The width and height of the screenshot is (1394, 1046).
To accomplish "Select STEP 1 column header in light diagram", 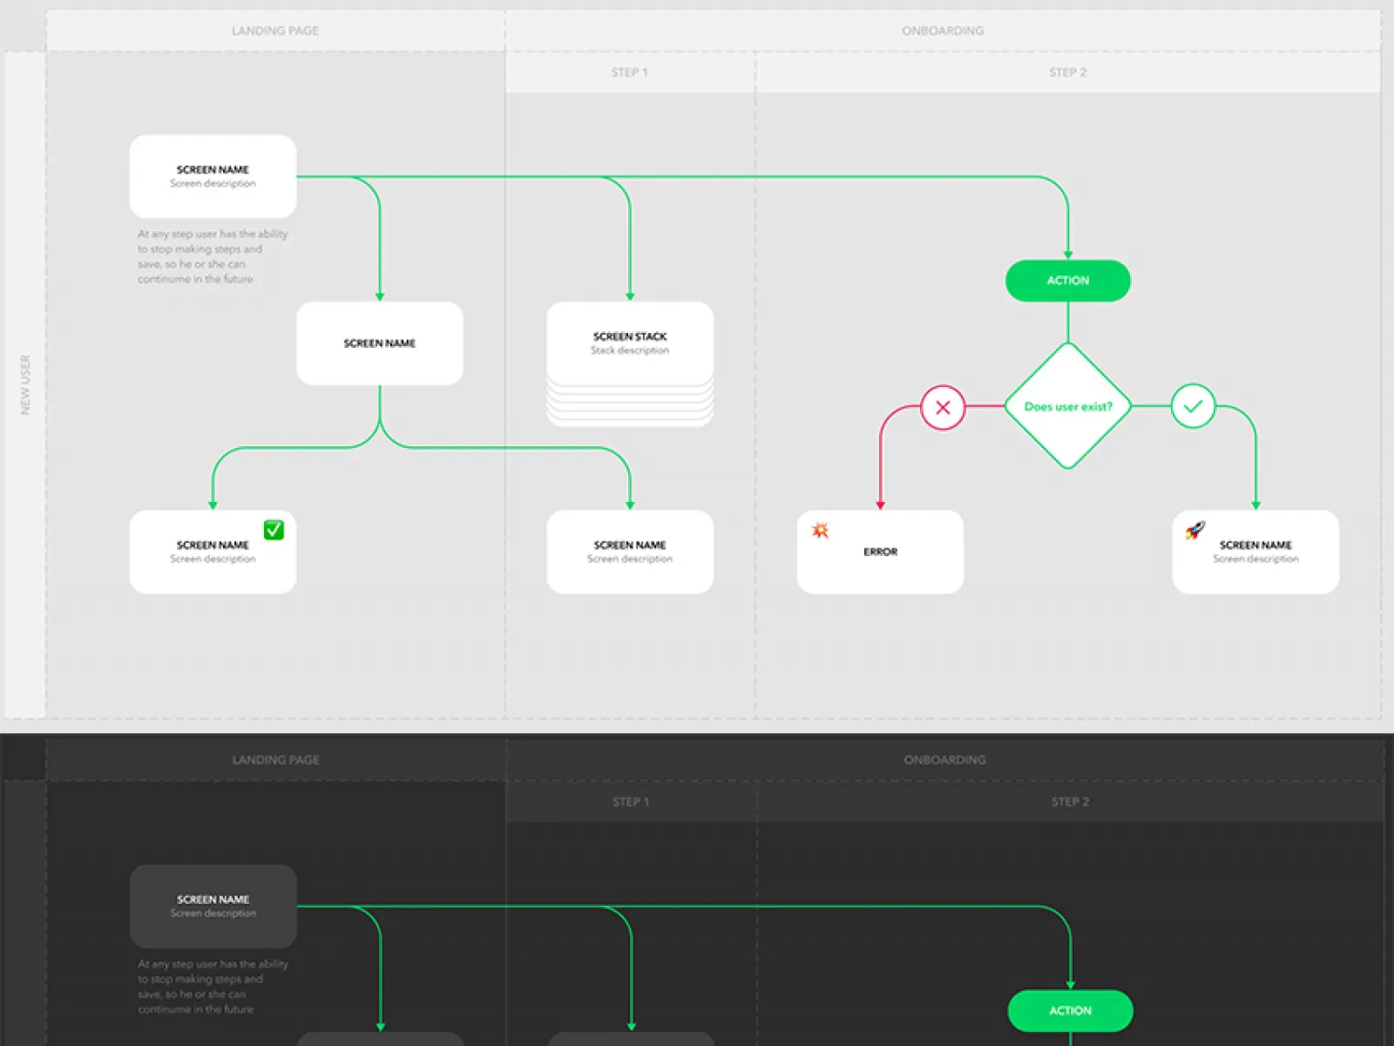I will 629,72.
